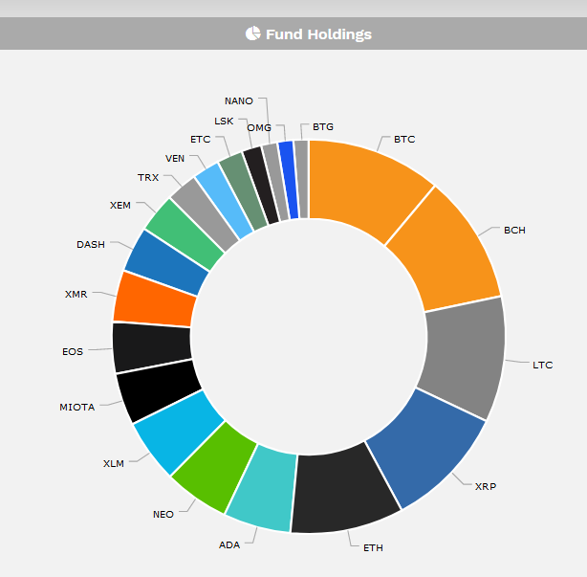Click the EOS chart label
Image resolution: width=587 pixels, height=577 pixels.
click(x=73, y=351)
